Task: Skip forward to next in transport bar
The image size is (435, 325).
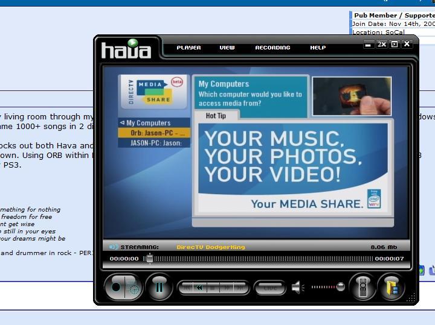Action: (239, 288)
